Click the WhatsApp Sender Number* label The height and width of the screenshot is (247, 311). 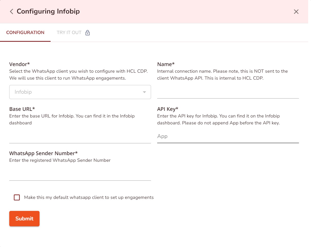[x=43, y=153]
